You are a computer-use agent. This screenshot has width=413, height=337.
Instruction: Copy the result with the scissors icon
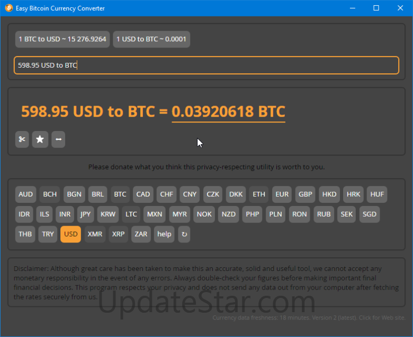[22, 139]
